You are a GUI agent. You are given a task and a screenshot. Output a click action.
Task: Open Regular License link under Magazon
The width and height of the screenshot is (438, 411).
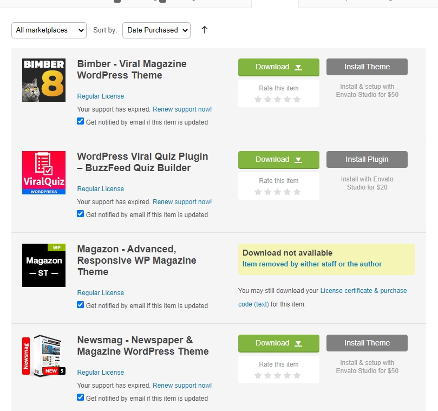point(101,293)
